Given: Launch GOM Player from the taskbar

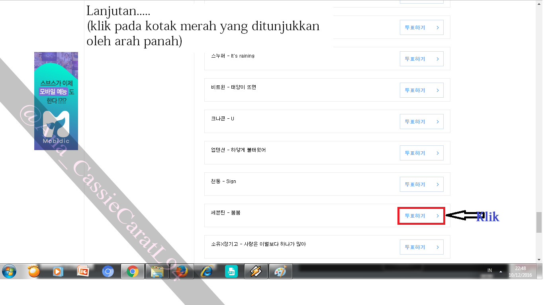Looking at the screenshot, I should coord(34,271).
